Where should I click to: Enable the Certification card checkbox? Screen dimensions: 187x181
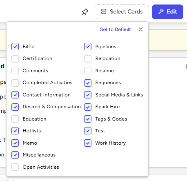point(15,59)
